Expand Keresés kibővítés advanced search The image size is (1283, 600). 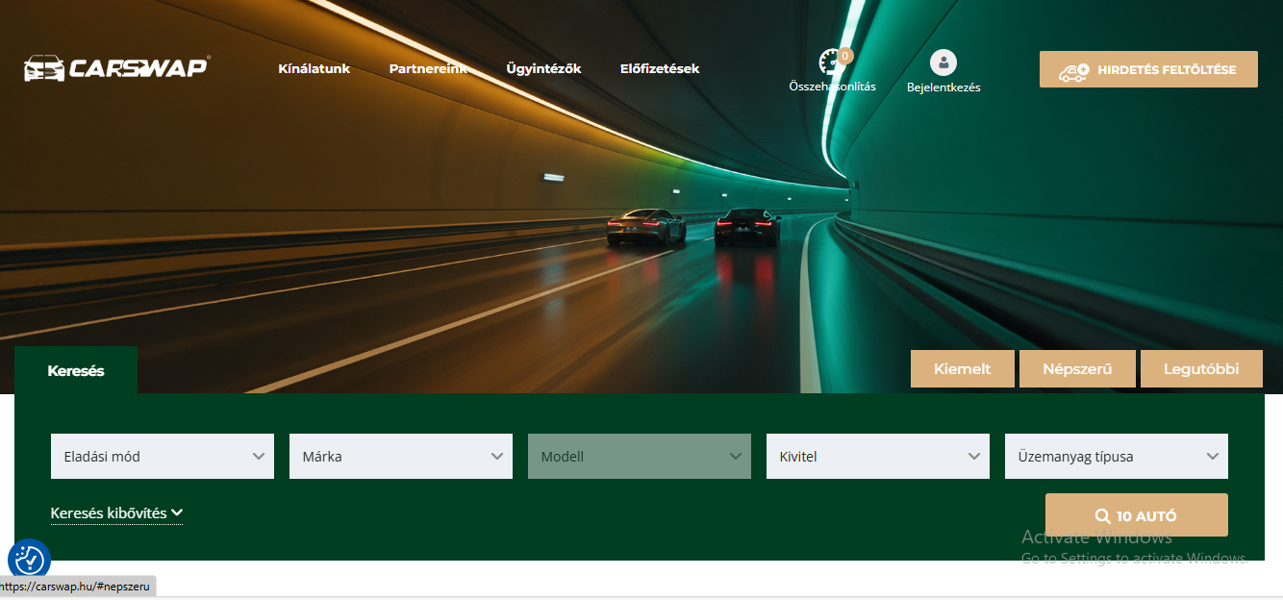pyautogui.click(x=116, y=513)
